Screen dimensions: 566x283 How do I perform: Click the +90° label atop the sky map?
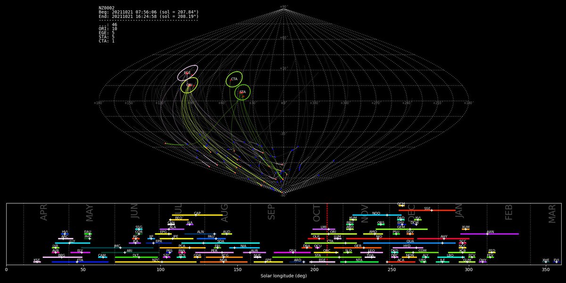(x=283, y=8)
